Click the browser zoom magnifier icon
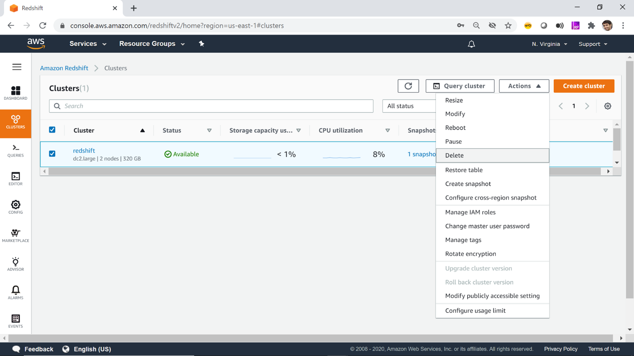The width and height of the screenshot is (634, 356). 476,25
